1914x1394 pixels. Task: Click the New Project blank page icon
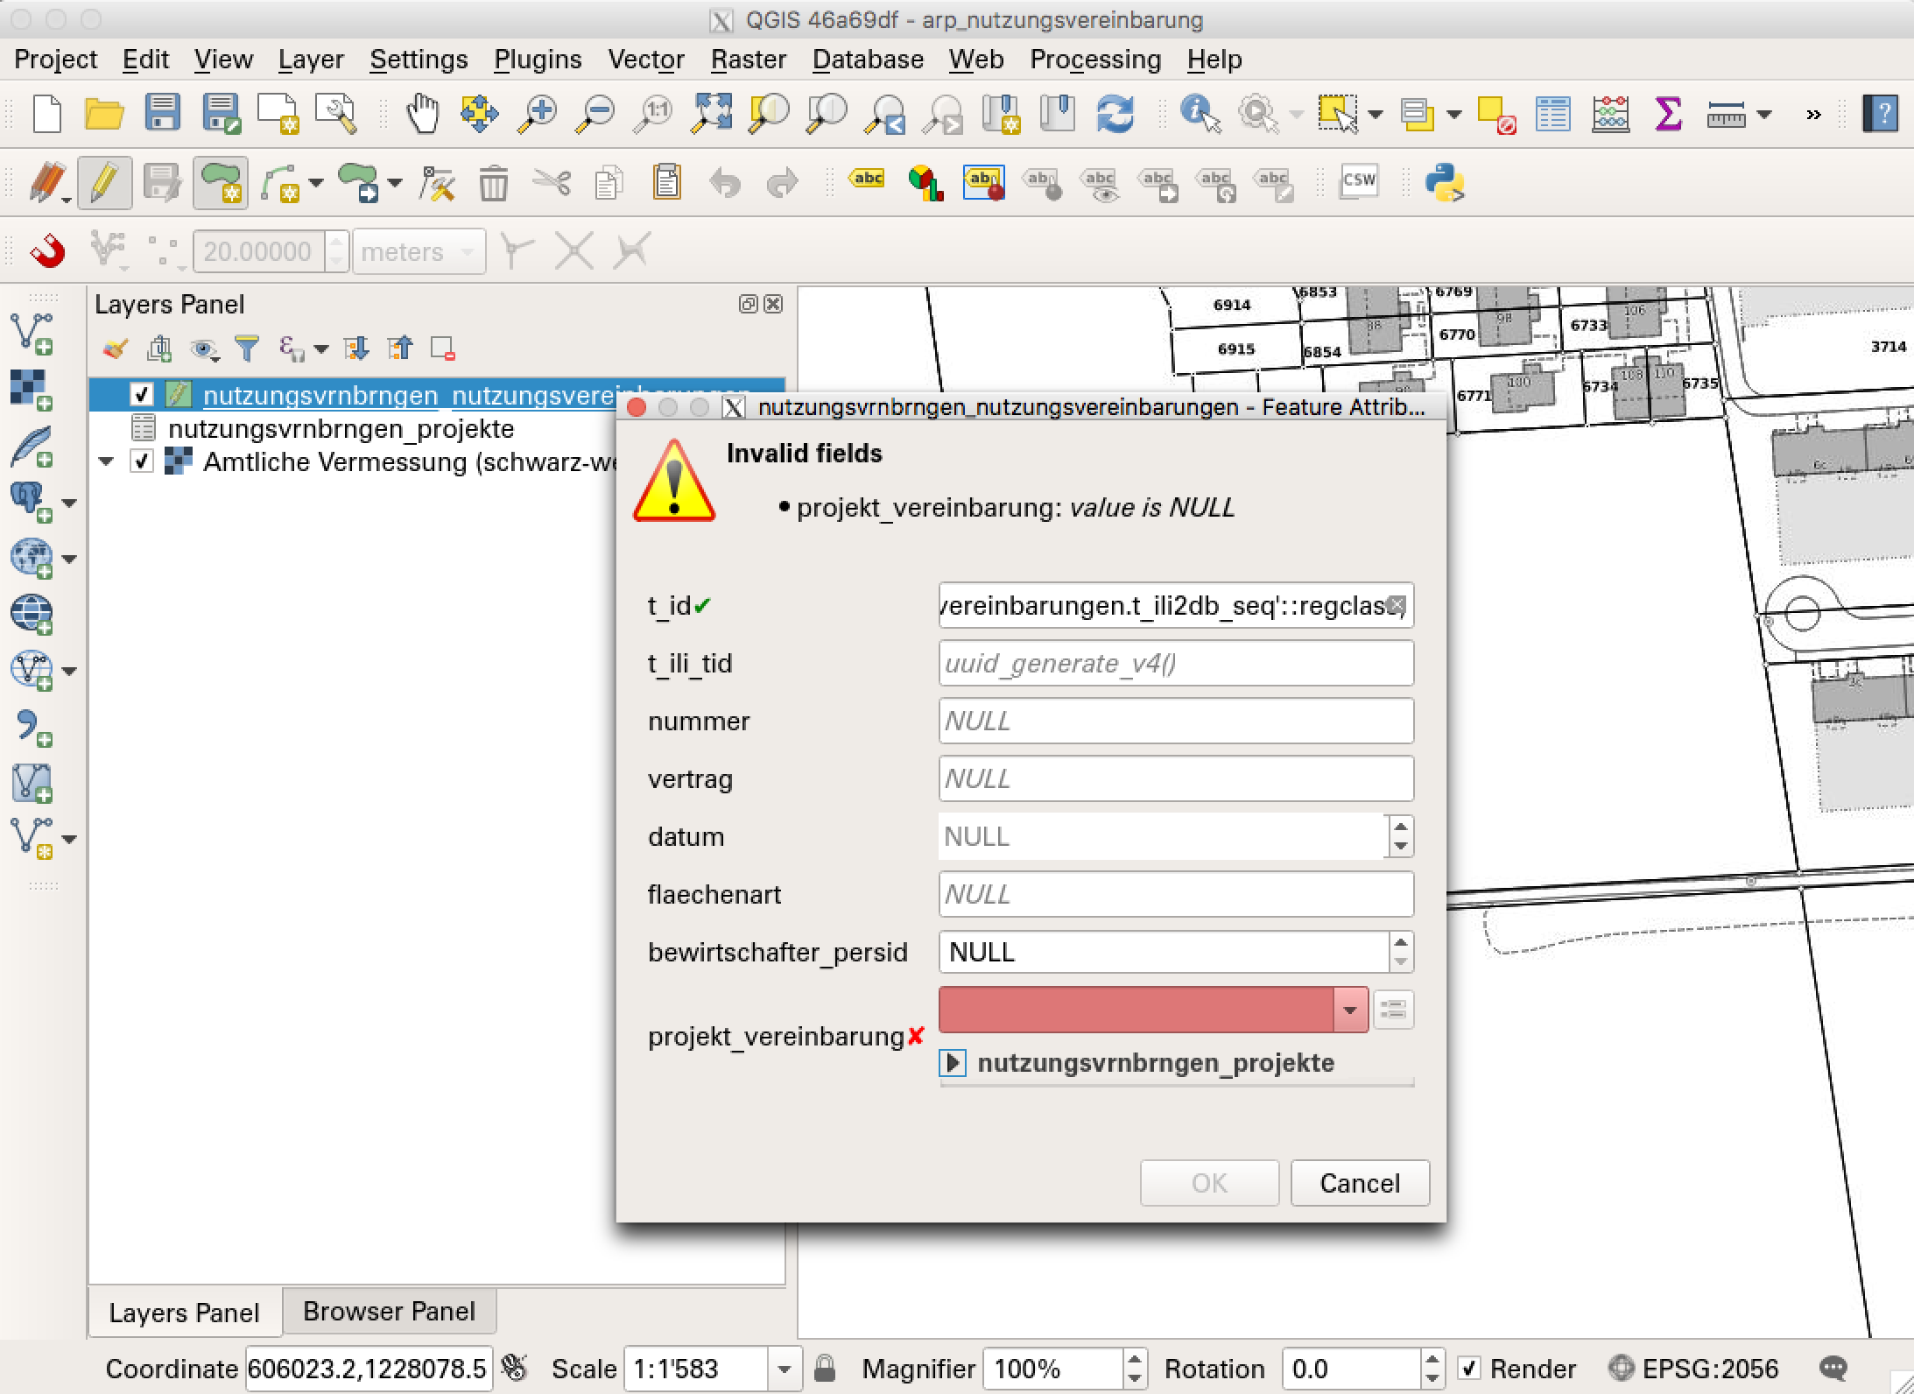[46, 114]
